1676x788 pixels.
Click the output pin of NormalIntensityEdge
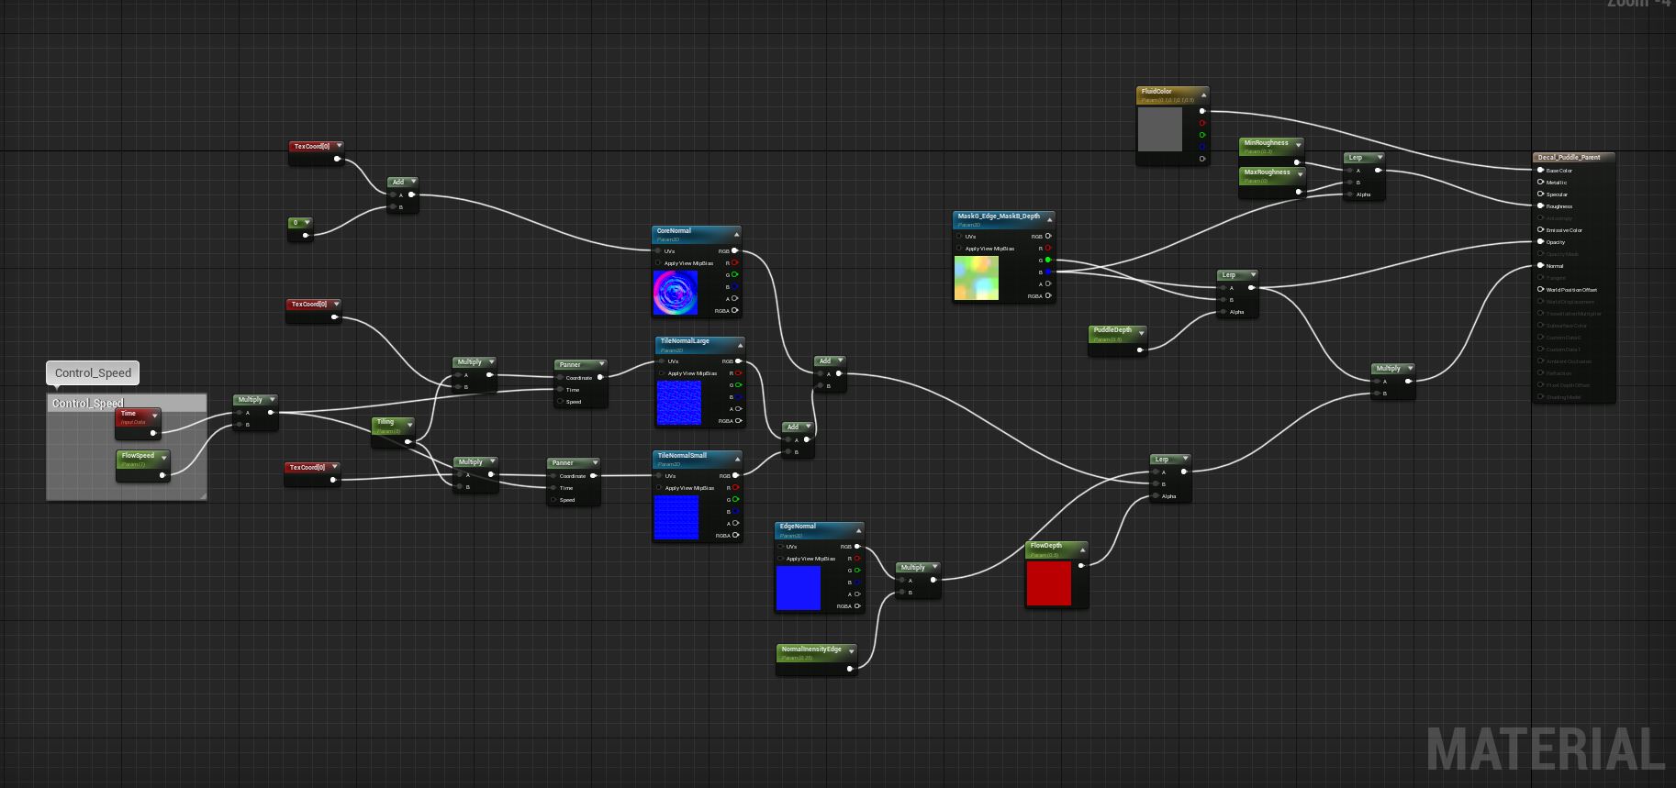850,668
